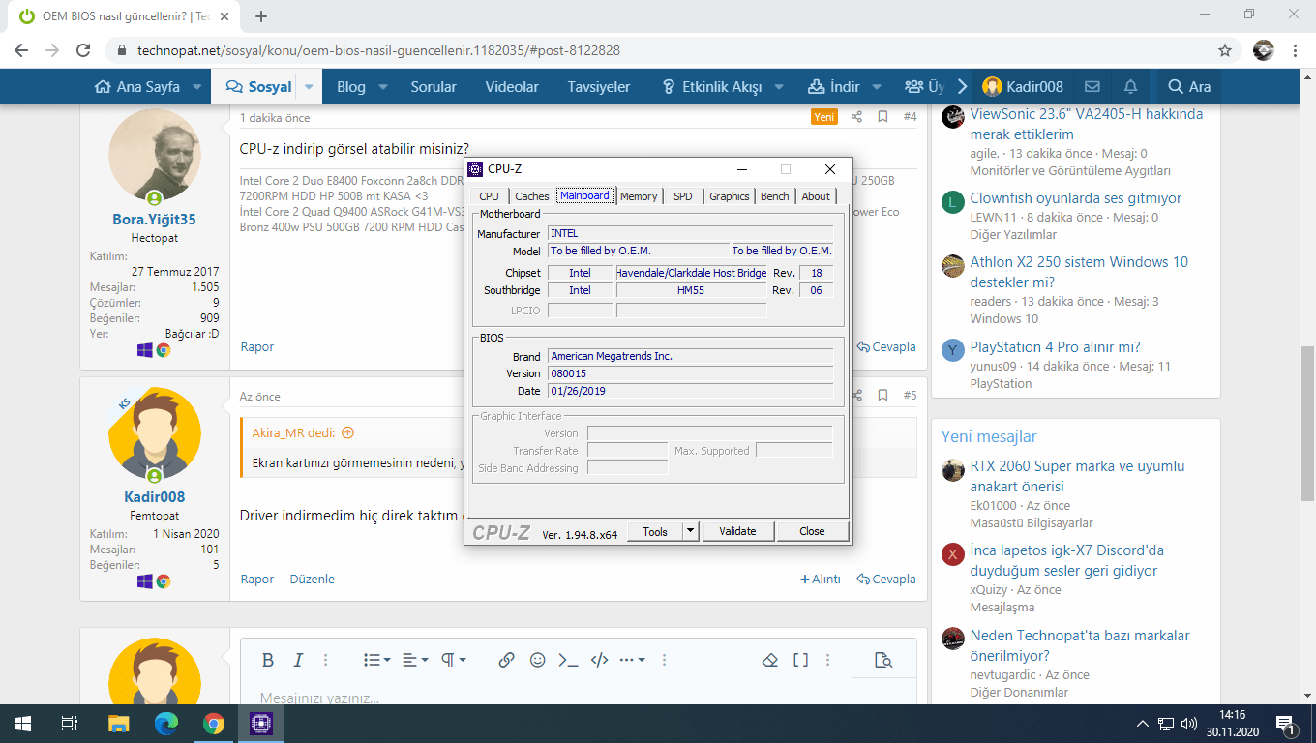Expand the Sosyal submenu arrow
This screenshot has width=1316, height=743.
[x=309, y=86]
